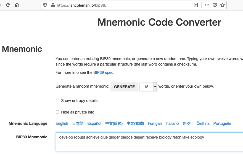Save page to Pocket icon
This screenshot has height=154, width=243.
[x=215, y=5]
